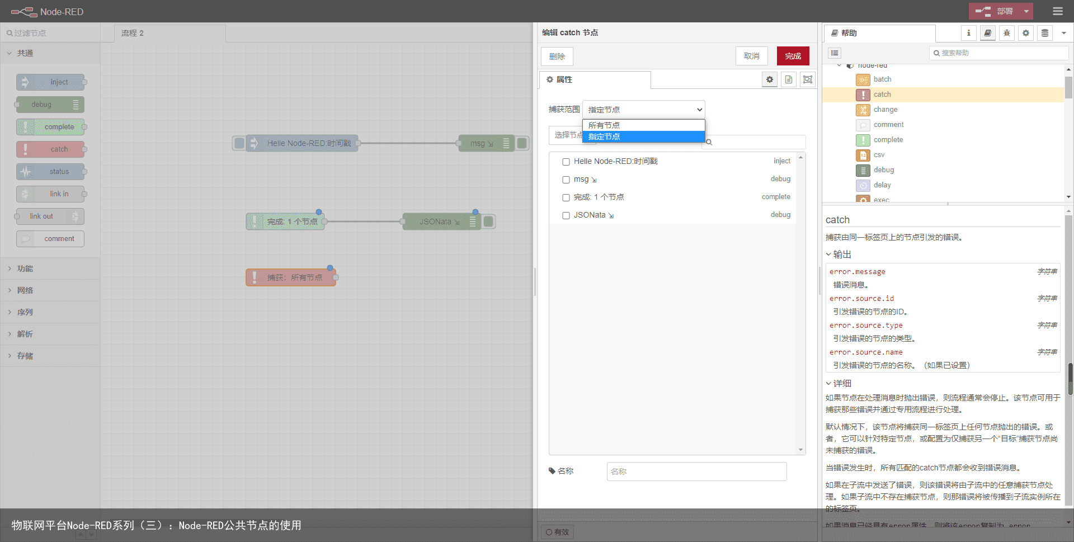Open the configuration nodes gear tab

pos(1026,33)
